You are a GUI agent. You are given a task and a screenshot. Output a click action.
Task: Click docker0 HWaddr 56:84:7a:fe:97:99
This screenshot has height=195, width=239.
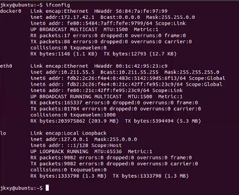pos(131,11)
